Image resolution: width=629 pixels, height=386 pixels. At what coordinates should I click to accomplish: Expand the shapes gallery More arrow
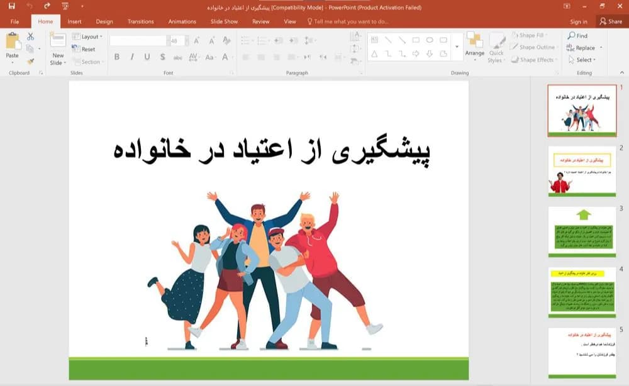point(457,47)
